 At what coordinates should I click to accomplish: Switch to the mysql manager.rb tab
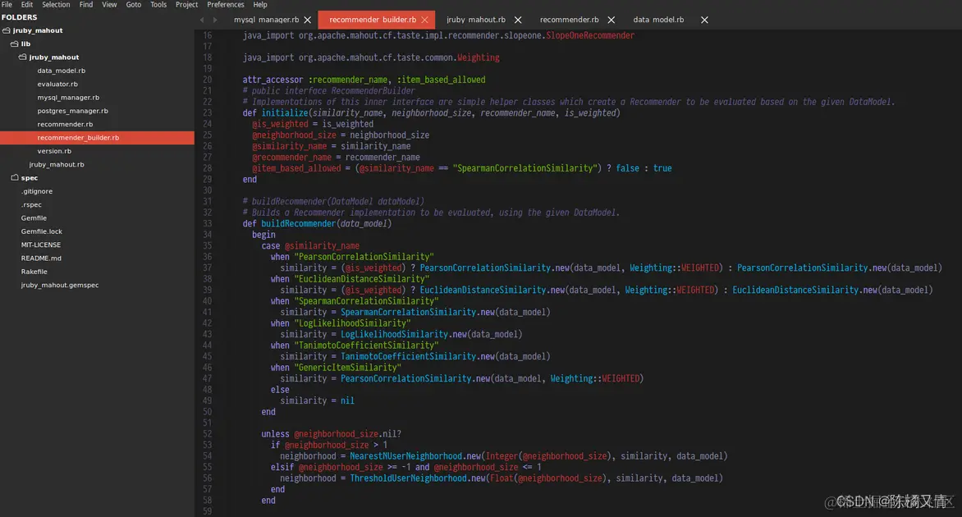tap(266, 20)
